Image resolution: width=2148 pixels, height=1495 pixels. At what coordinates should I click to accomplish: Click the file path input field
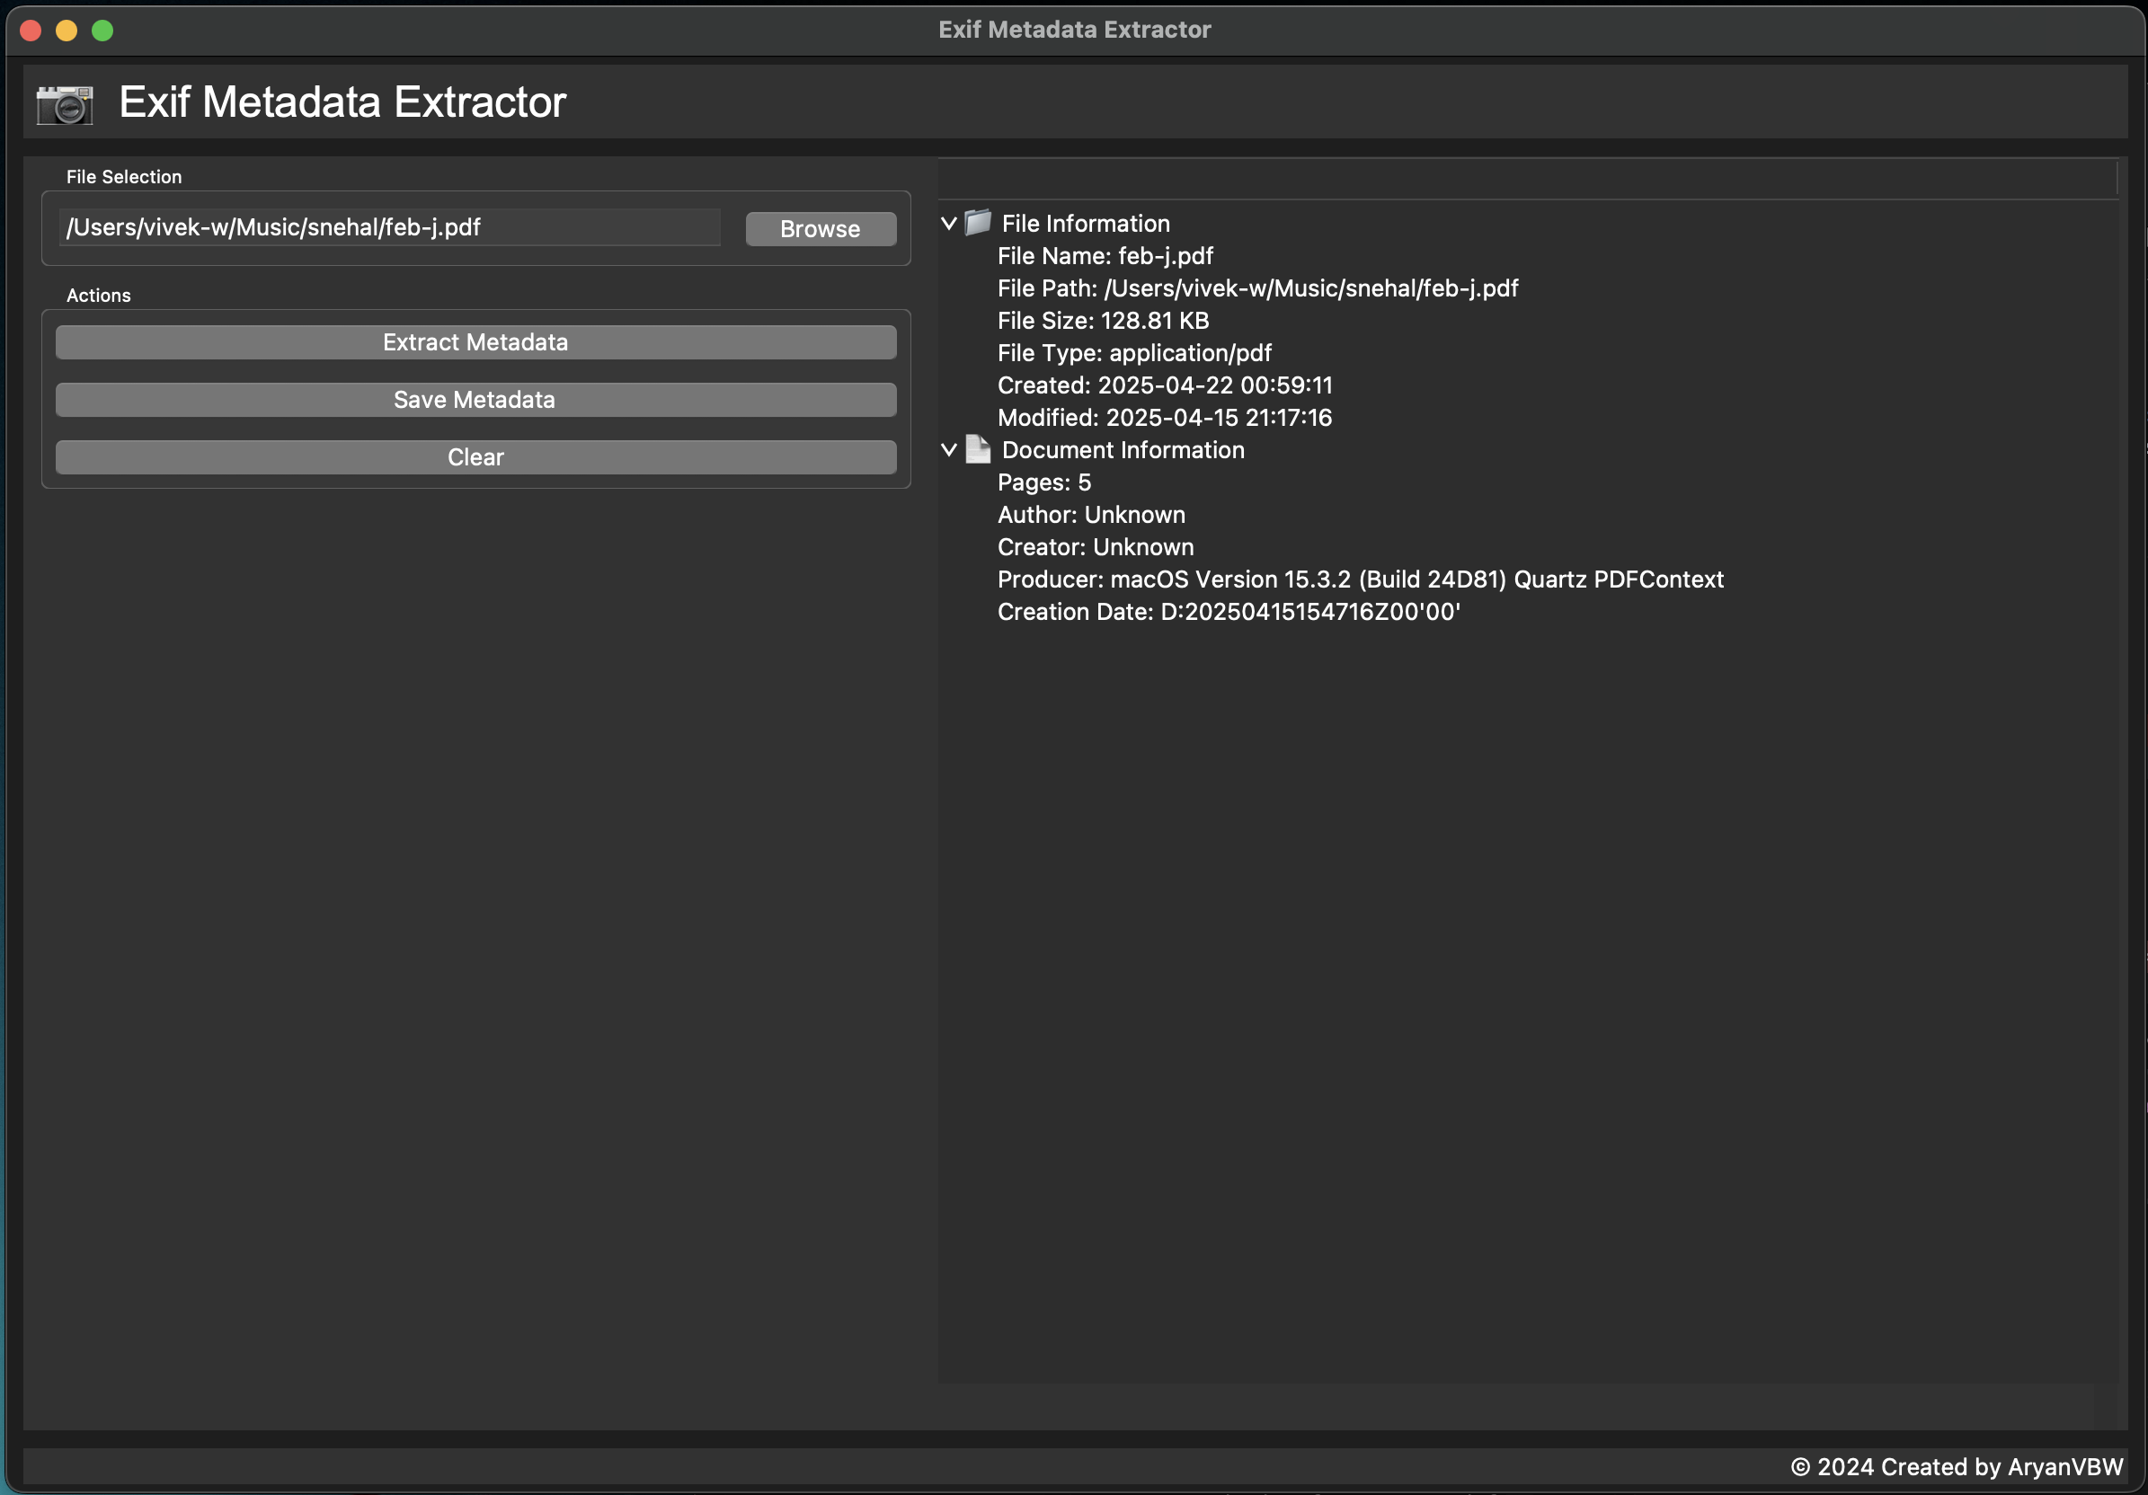point(389,226)
